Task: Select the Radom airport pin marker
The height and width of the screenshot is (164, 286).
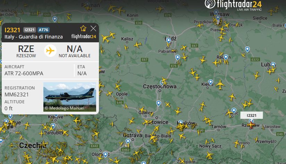Action: [226, 58]
